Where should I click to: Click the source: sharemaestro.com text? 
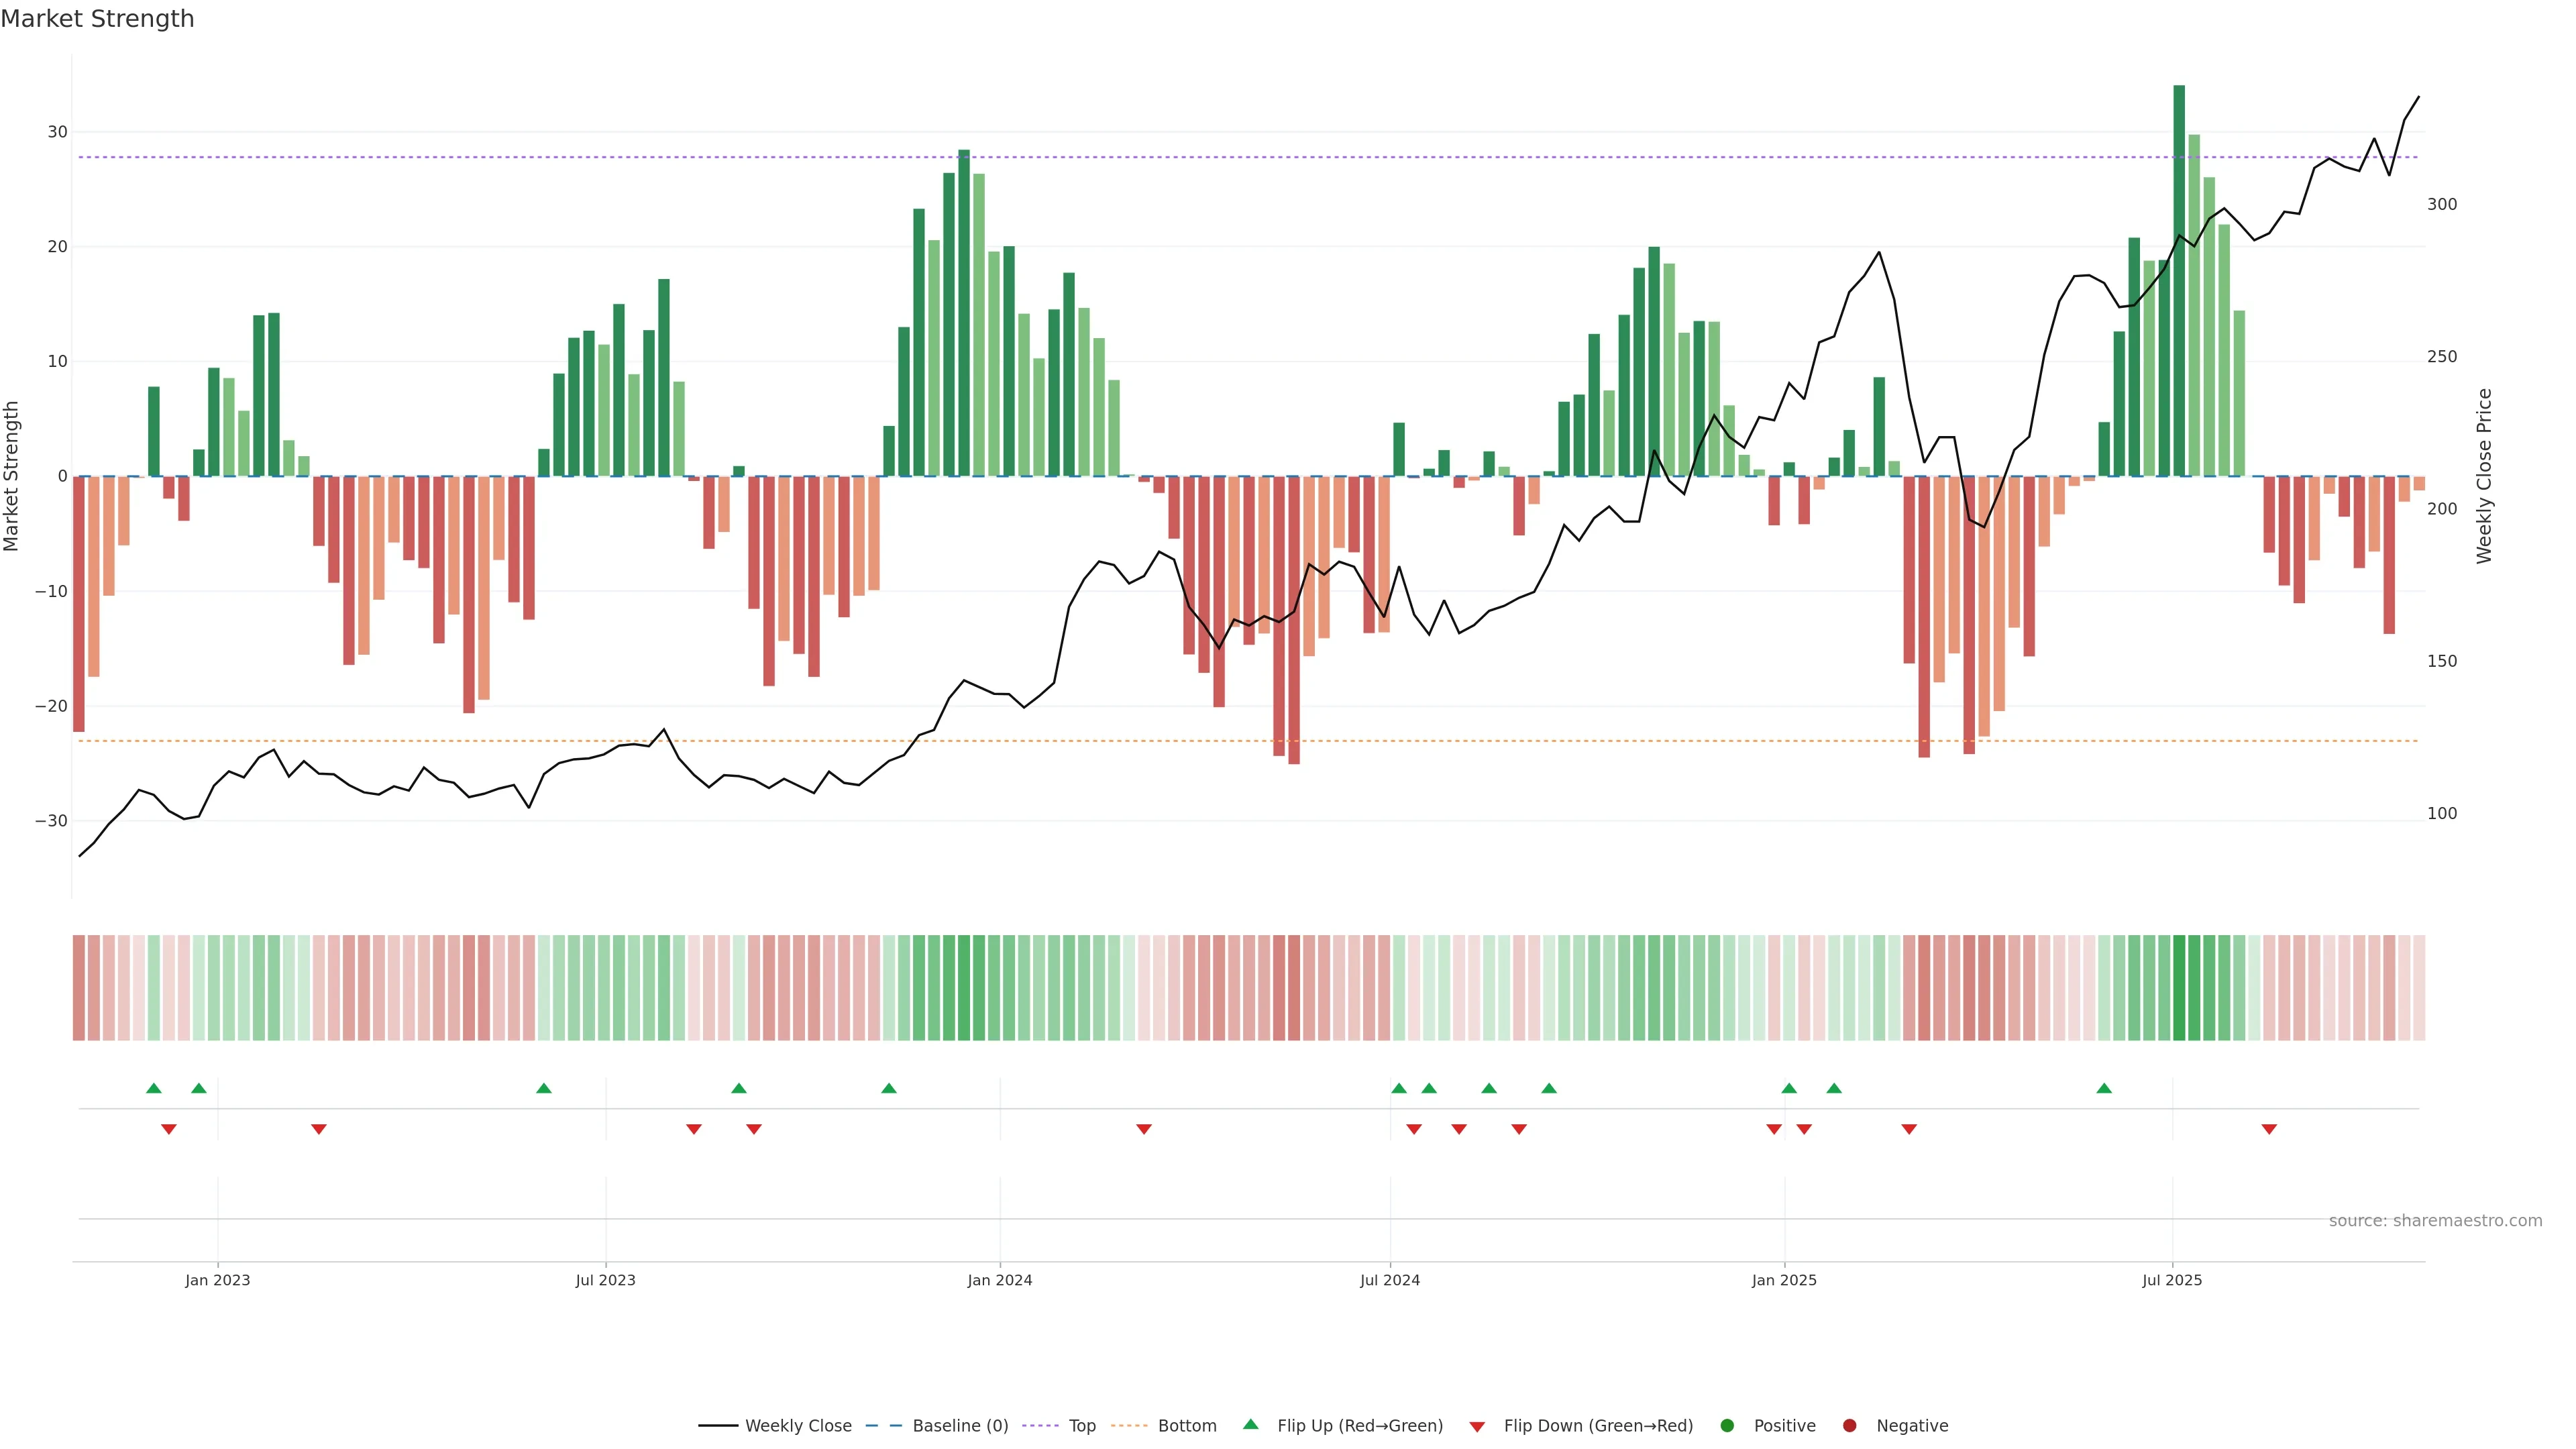(2435, 1221)
